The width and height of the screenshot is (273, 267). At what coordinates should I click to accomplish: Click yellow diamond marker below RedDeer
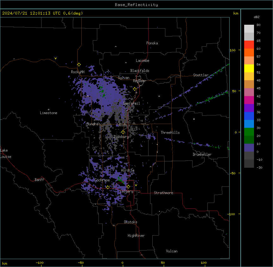click(135, 89)
